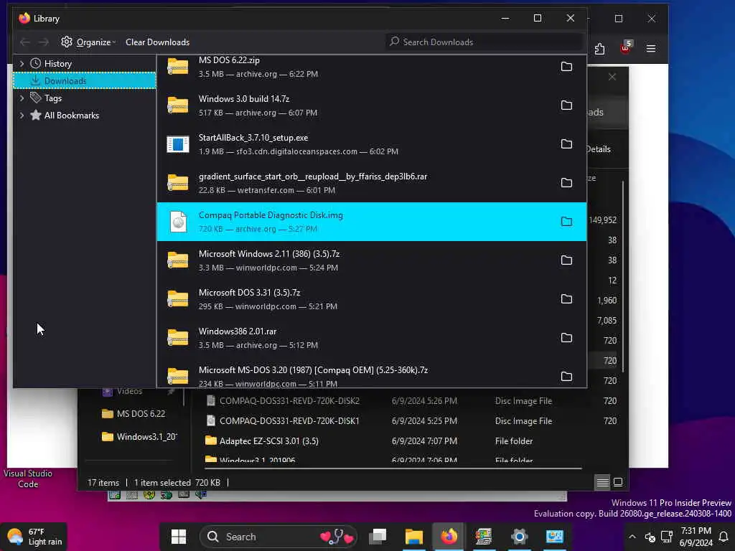The image size is (735, 551).
Task: Switch to Firefox on taskbar
Action: [x=449, y=537]
